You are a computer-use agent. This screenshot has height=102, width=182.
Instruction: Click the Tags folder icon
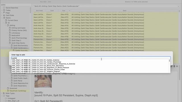(4, 96)
